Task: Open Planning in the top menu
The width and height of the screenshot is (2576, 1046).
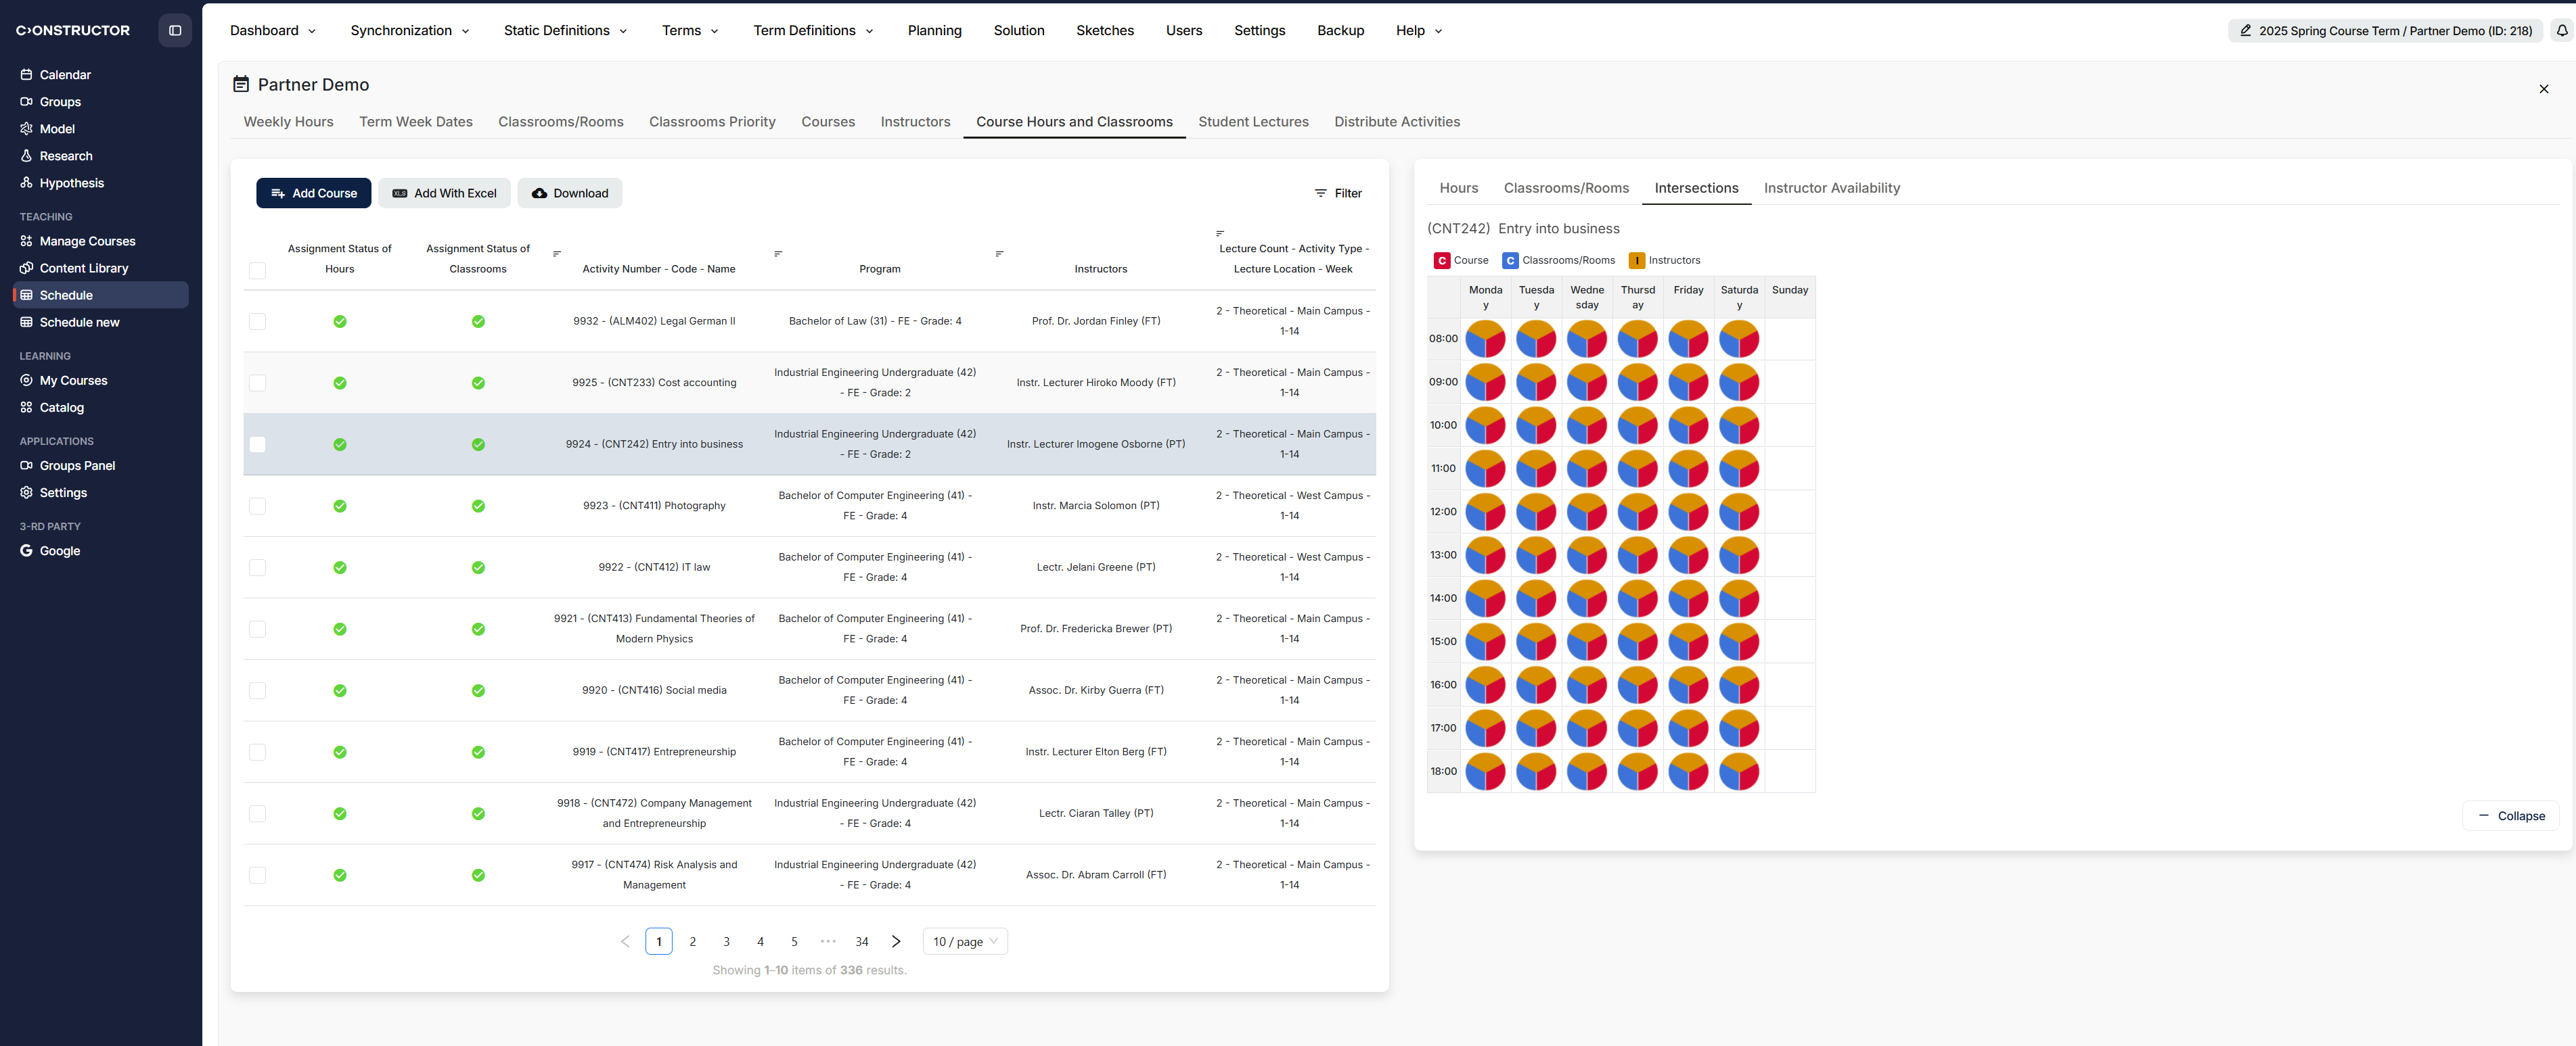Action: coord(934,30)
